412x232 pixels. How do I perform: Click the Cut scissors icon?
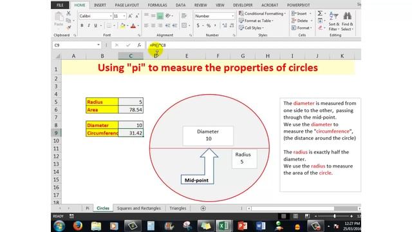tap(69, 13)
